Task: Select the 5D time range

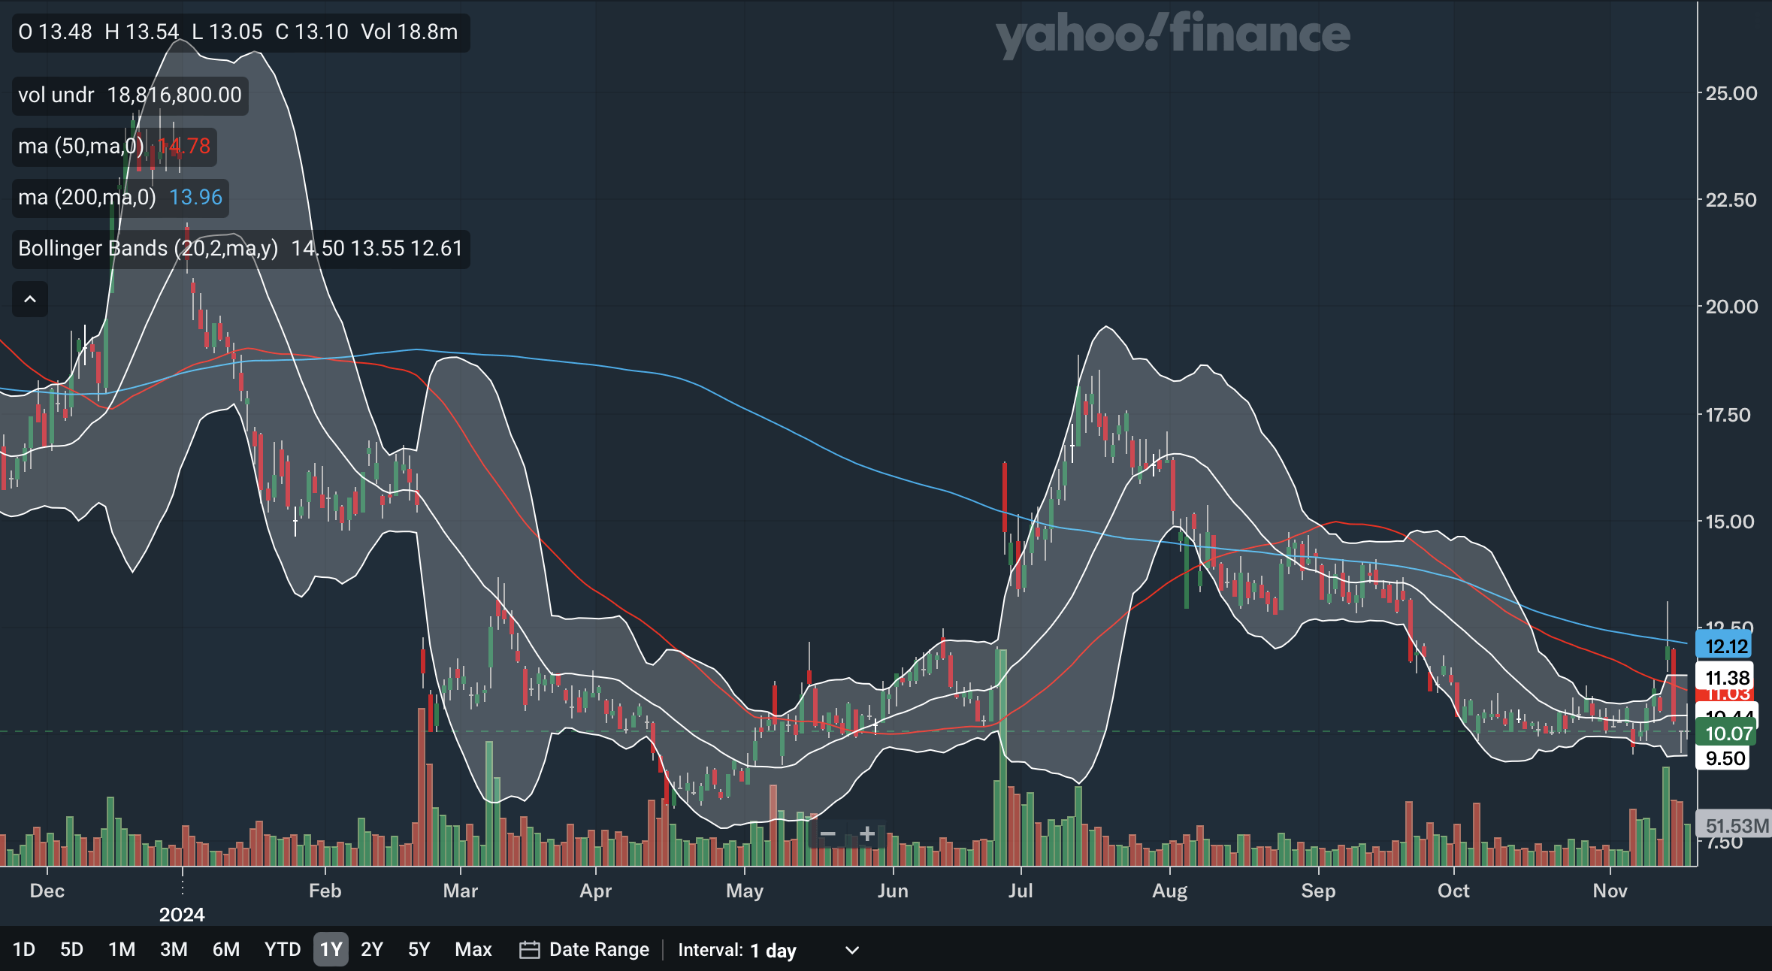Action: coord(71,950)
